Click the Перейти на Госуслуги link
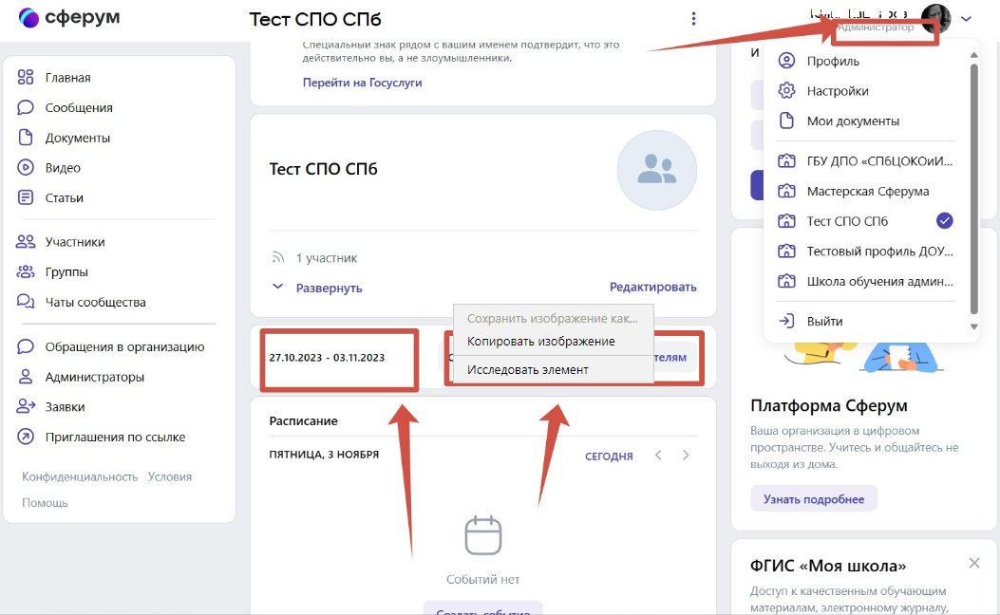This screenshot has width=1000, height=615. click(362, 83)
